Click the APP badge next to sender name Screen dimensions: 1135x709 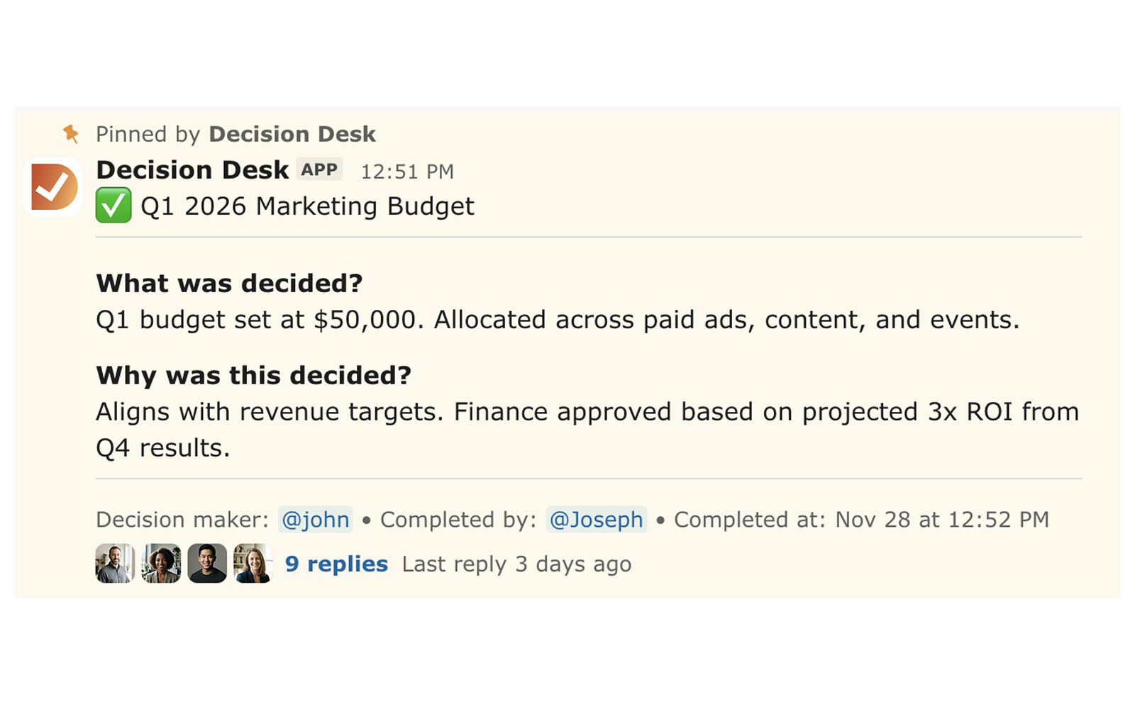319,170
